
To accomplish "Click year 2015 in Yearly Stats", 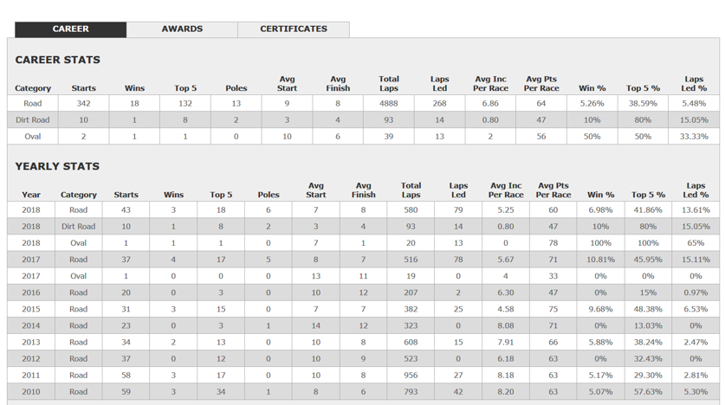I will (31, 310).
